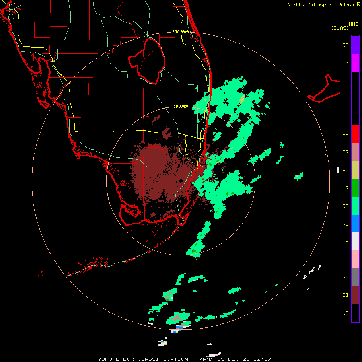Click the RF legend label

[x=345, y=45]
